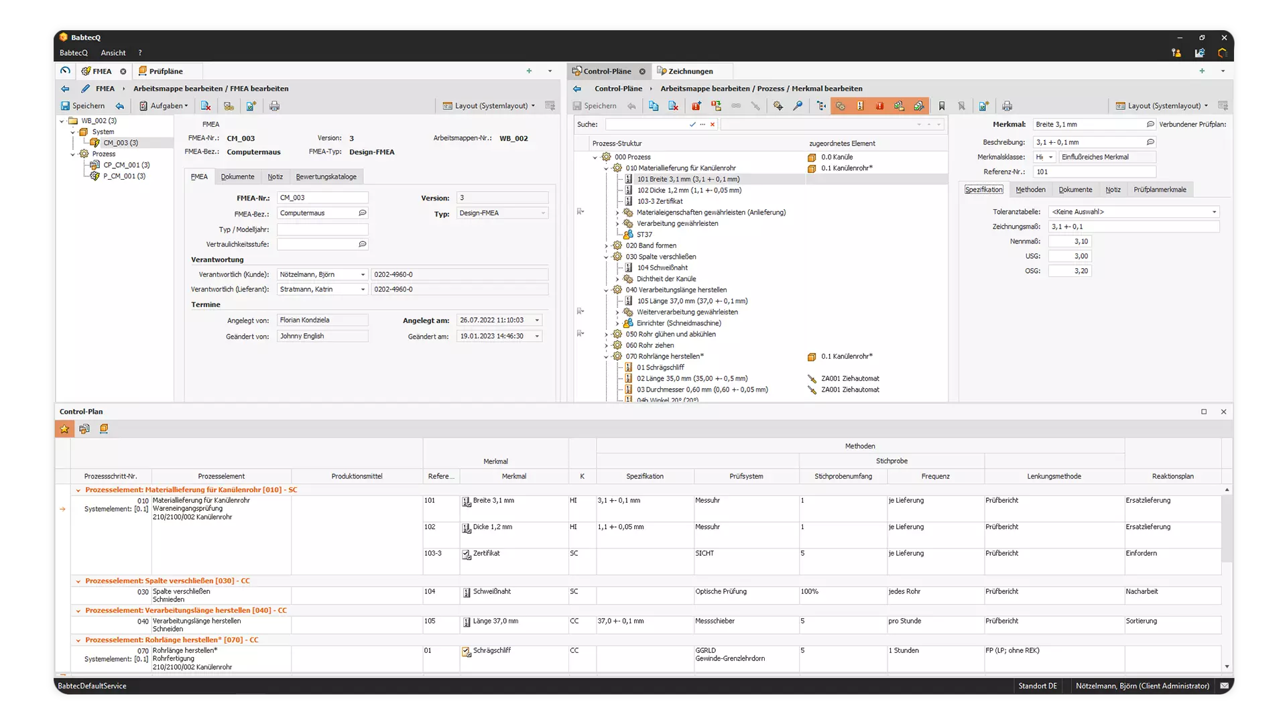Collapse the WB_002 (3) tree node
The height and width of the screenshot is (724, 1287).
coord(62,121)
